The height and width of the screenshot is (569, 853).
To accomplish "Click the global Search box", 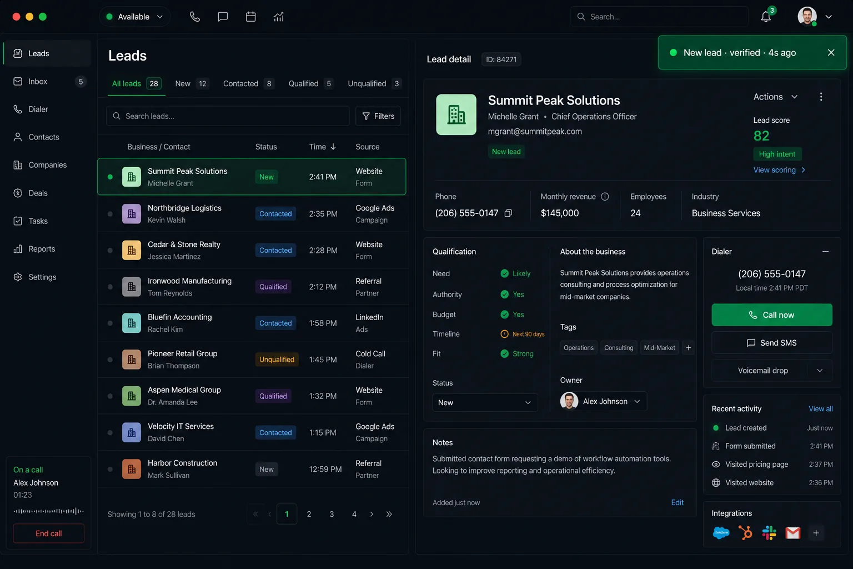I will coord(659,17).
